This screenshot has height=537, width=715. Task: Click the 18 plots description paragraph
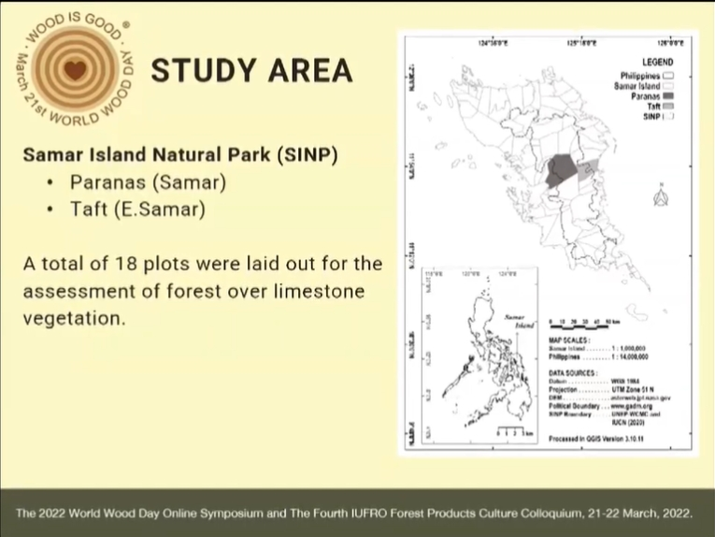click(203, 291)
